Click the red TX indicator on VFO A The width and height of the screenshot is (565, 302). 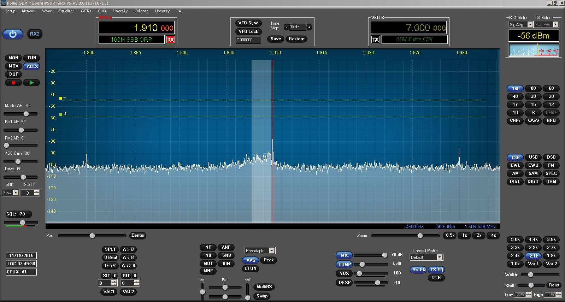[171, 40]
